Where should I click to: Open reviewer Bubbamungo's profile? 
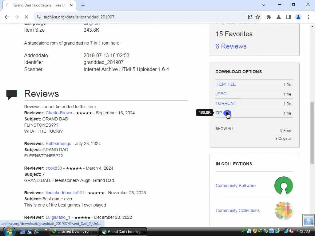tap(58, 144)
